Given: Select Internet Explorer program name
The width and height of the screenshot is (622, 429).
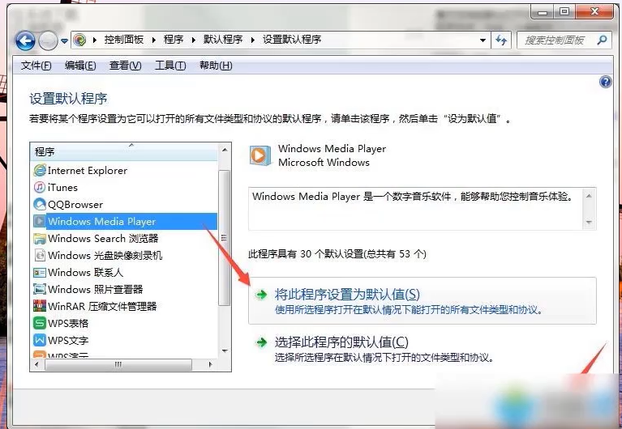Looking at the screenshot, I should [88, 171].
